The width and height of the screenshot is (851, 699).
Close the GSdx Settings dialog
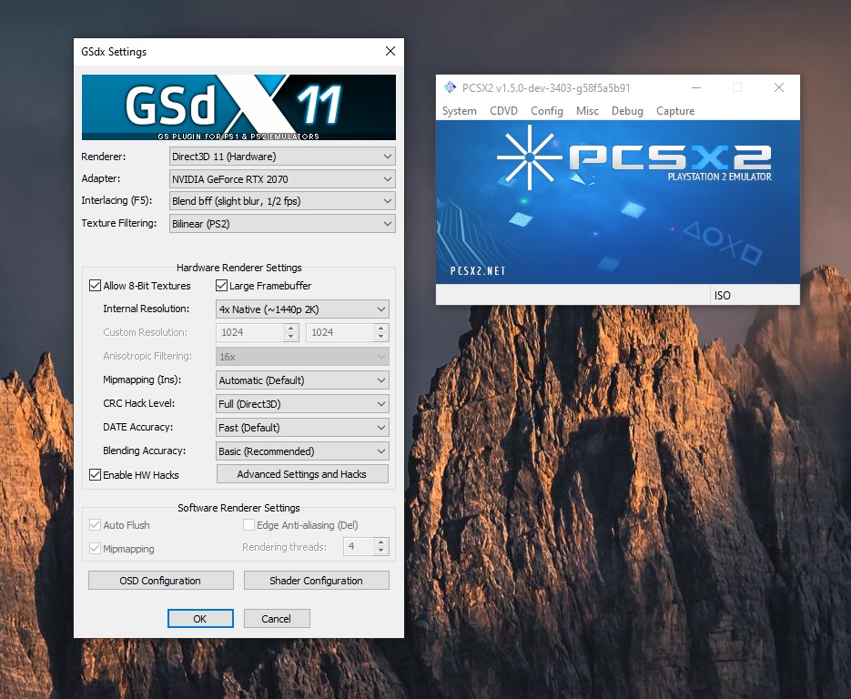point(390,52)
